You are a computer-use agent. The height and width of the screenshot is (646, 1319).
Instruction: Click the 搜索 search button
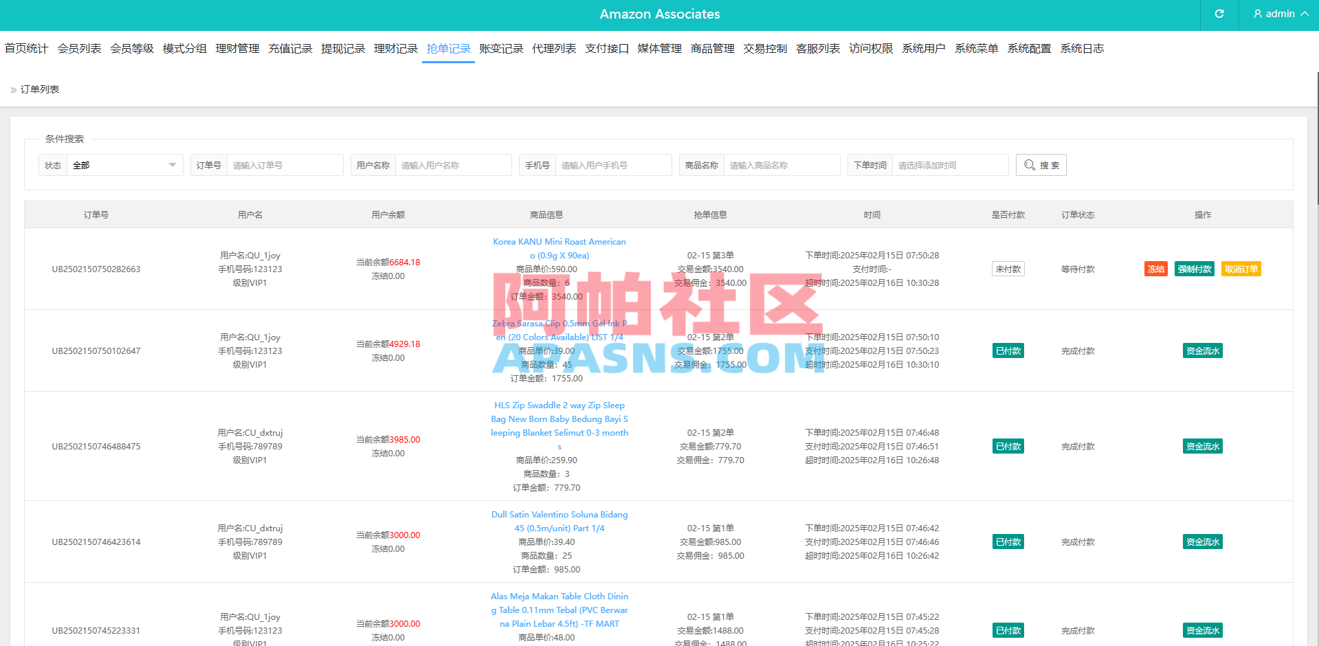coord(1041,165)
